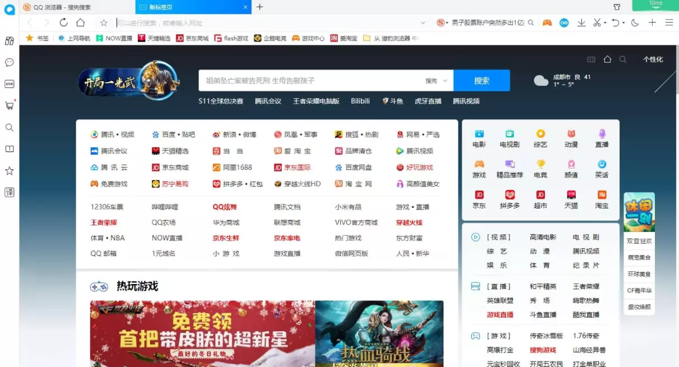
Task: Open the 英雄联盟 link in 直播 section
Action: click(x=500, y=301)
